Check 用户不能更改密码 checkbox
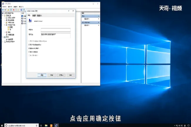 tap(29, 45)
